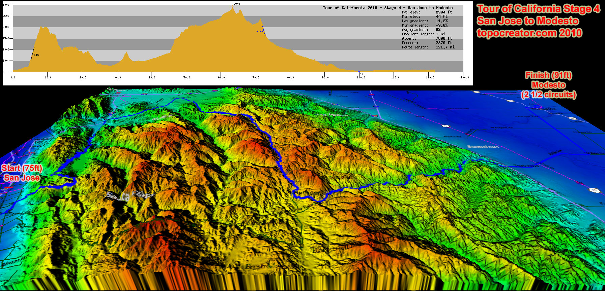Click the profile chart title text
The image size is (605, 291).
[387, 8]
